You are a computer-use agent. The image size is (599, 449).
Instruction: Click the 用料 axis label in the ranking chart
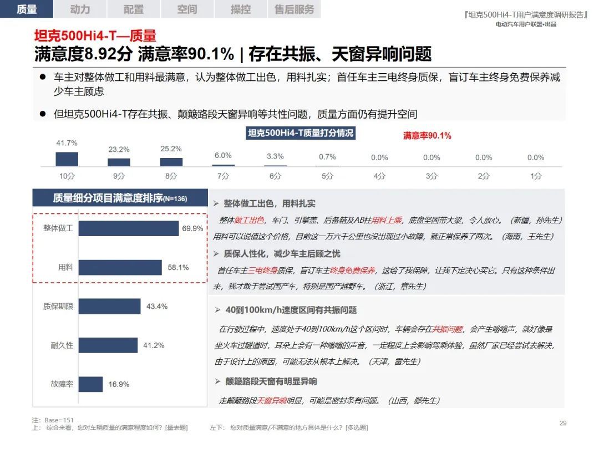(65, 267)
